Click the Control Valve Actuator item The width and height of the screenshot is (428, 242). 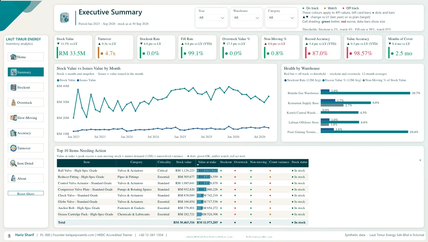(85, 183)
